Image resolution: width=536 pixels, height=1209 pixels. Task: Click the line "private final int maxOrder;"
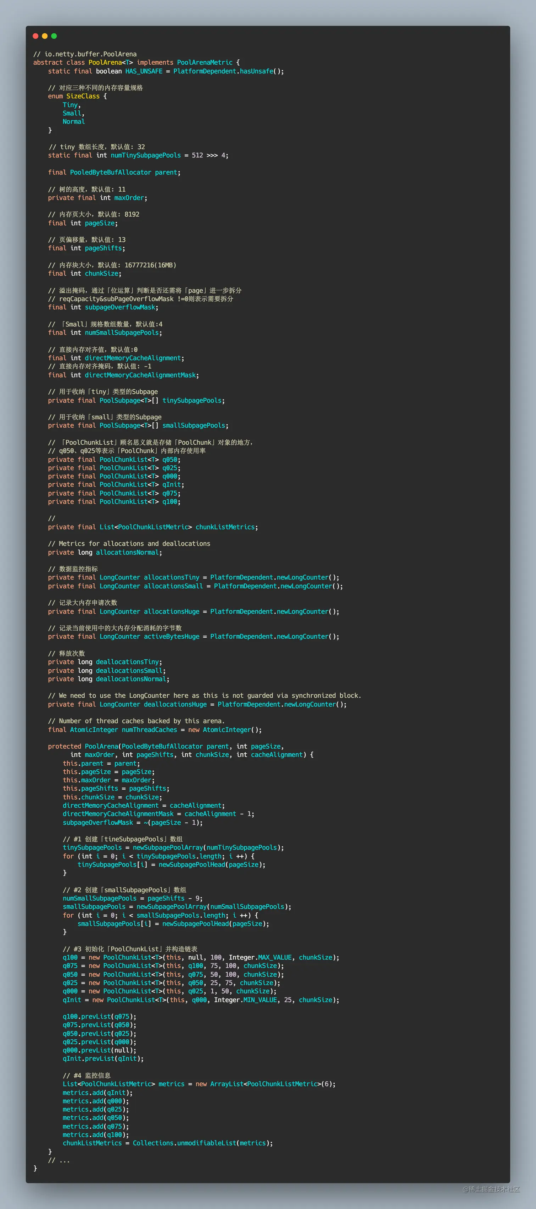coord(97,198)
